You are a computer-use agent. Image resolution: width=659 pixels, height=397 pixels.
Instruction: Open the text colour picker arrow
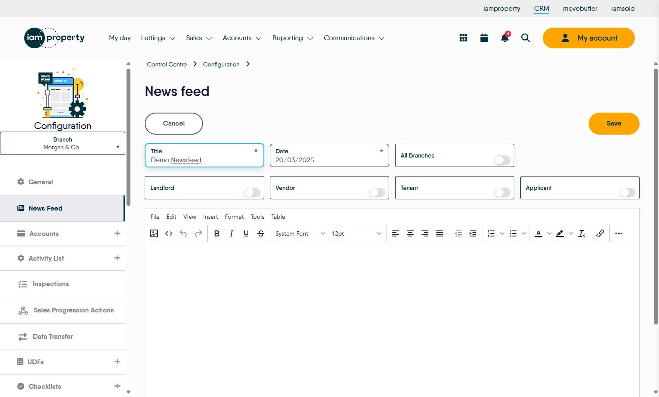click(549, 233)
